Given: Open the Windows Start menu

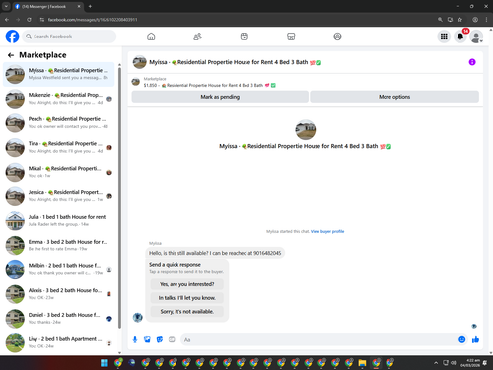Looking at the screenshot, I should tap(105, 363).
